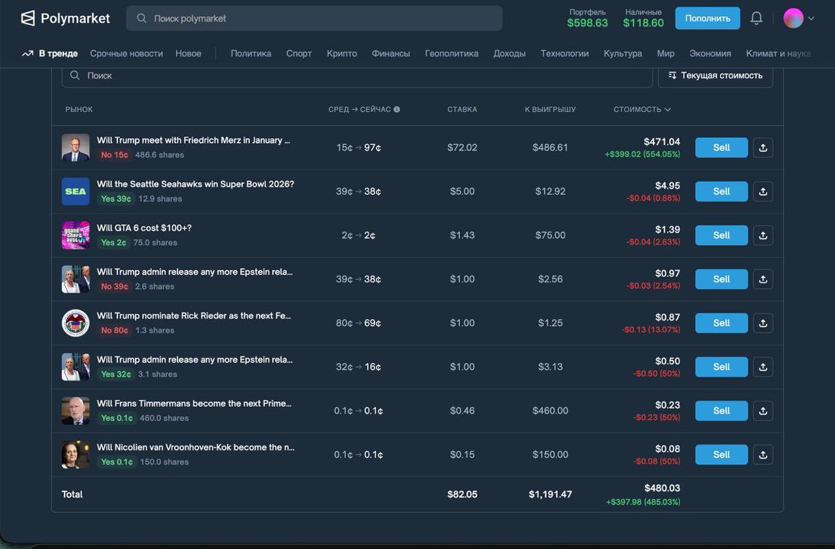
Task: Open the Frans Timmermans thumbnail
Action: (x=76, y=411)
